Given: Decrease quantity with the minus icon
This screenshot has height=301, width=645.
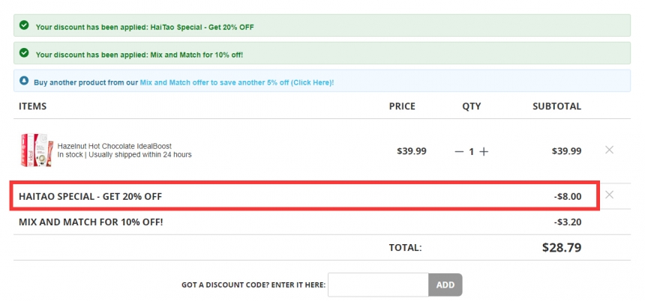Looking at the screenshot, I should [x=459, y=151].
